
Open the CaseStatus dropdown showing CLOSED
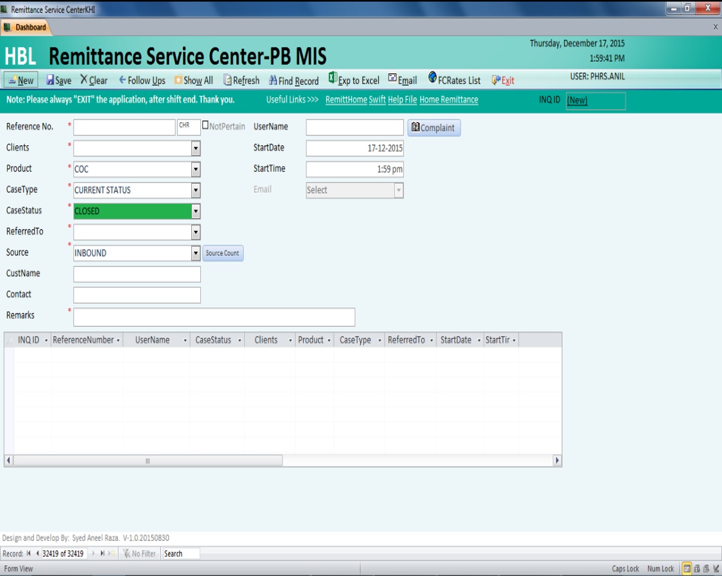click(196, 211)
